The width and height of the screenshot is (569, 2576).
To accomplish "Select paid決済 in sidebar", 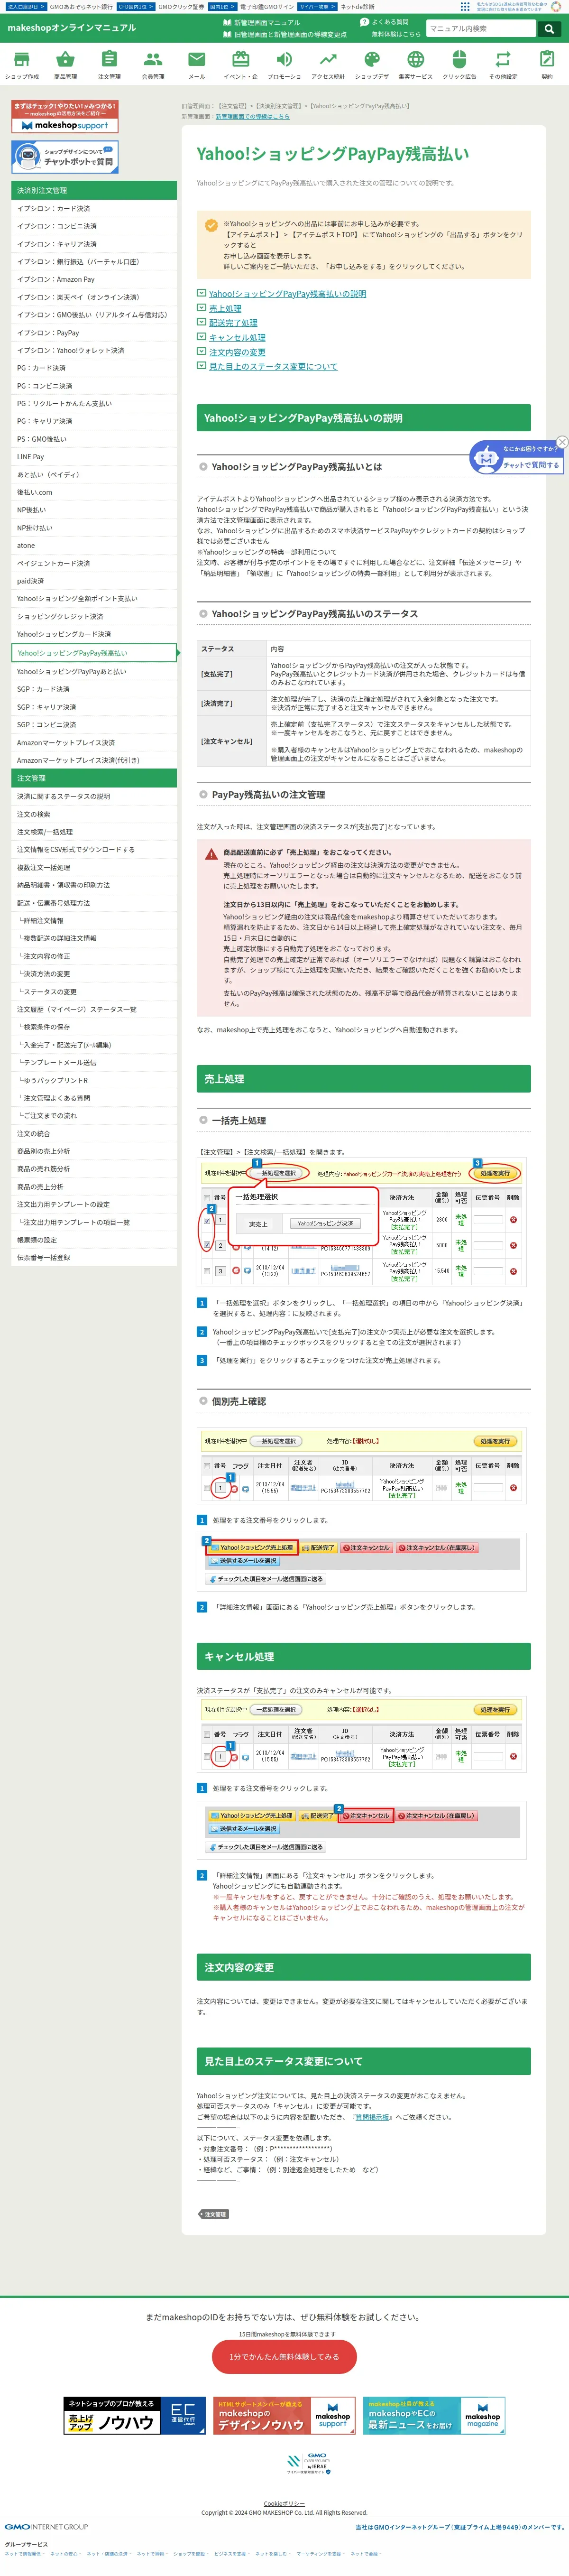I will tap(94, 581).
